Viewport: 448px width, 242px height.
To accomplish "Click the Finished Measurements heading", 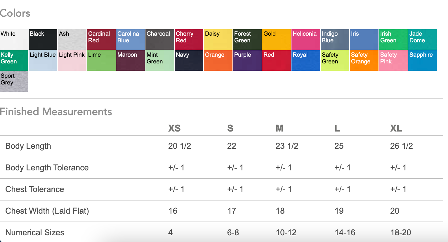I will 56,112.
